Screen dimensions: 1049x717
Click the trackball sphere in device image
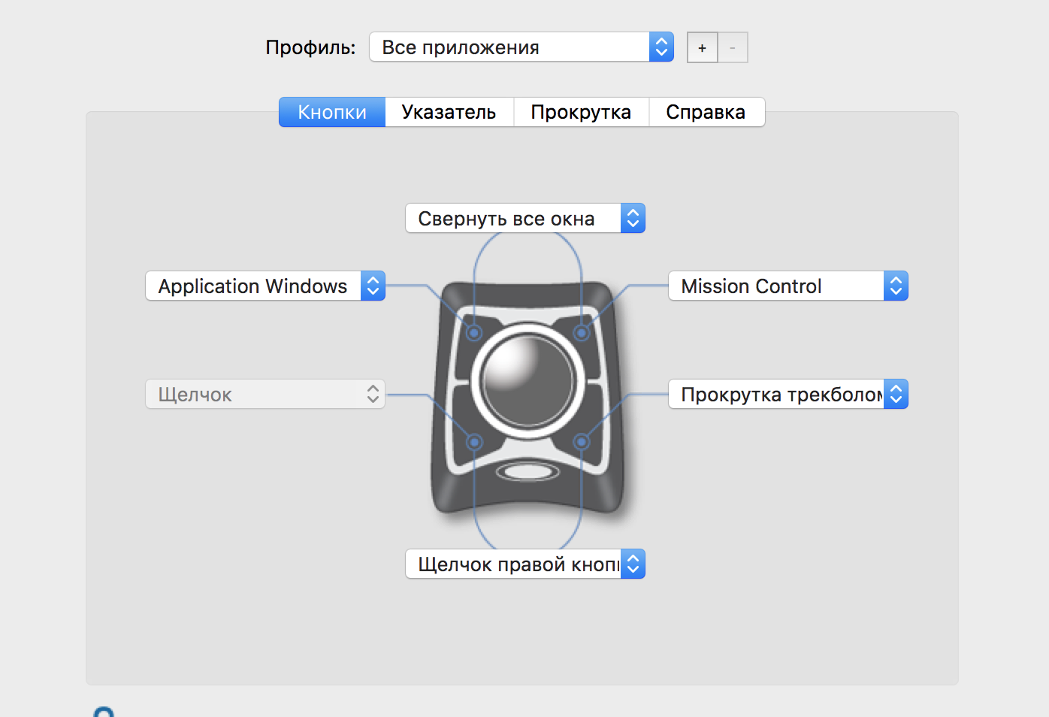pos(528,380)
